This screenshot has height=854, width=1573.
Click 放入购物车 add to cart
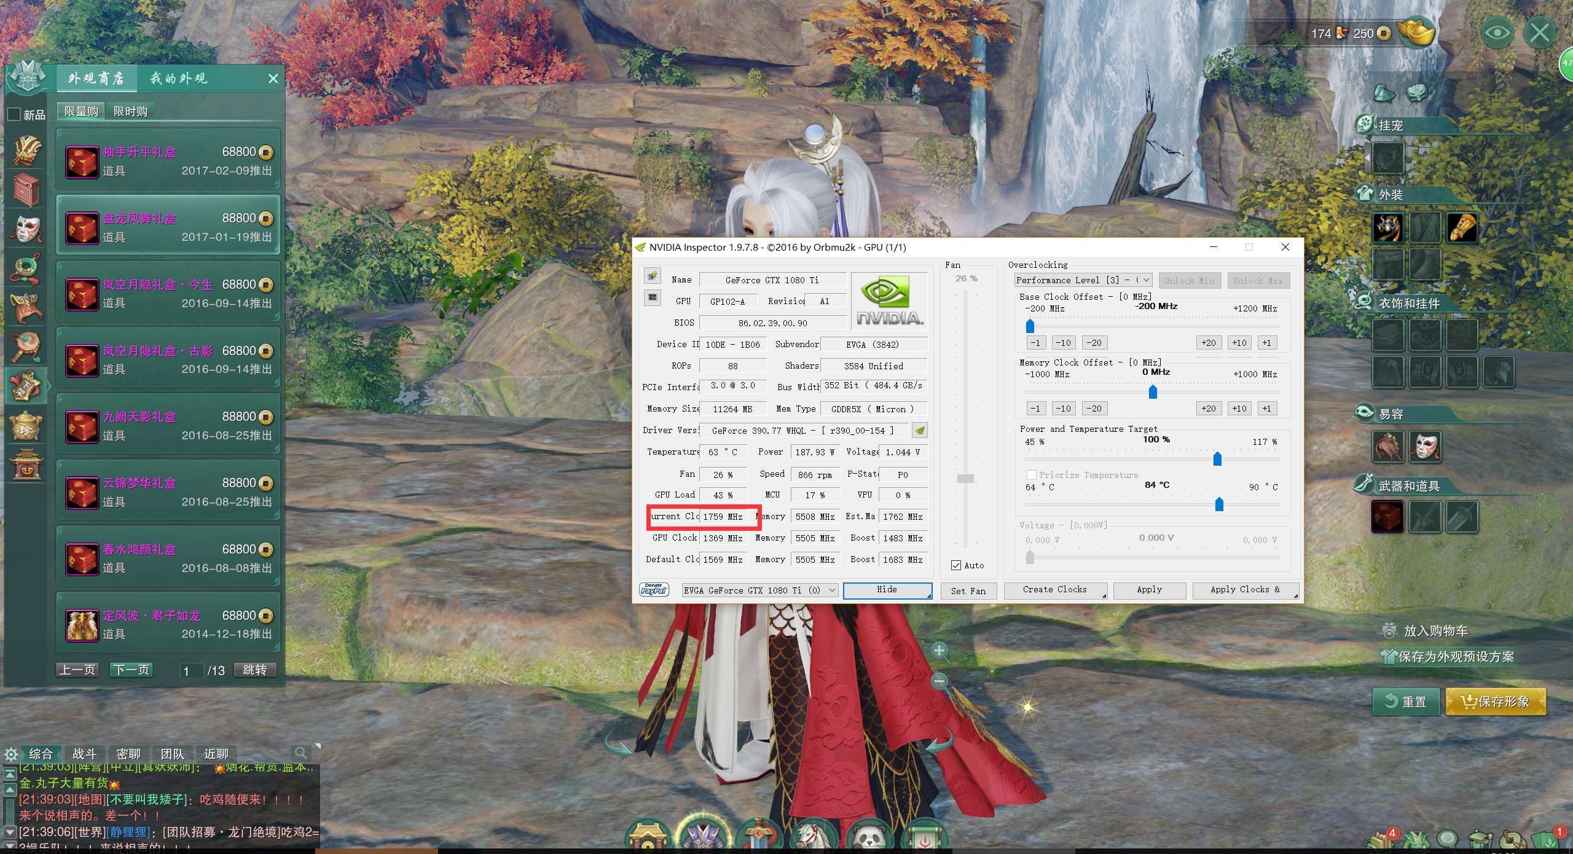1424,631
